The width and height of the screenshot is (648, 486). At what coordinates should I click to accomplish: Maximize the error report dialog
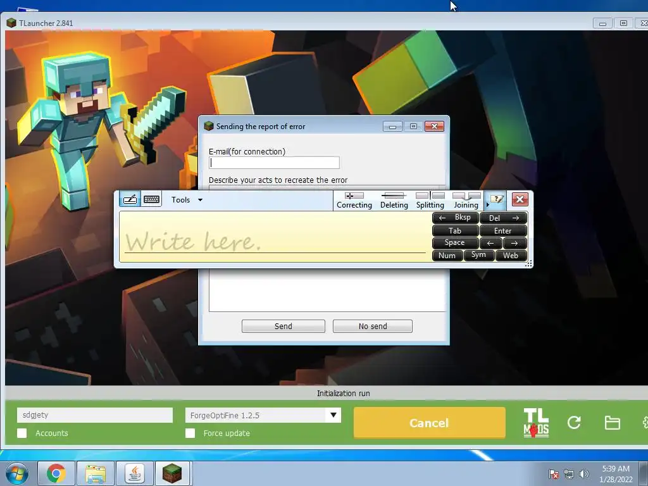tap(413, 127)
